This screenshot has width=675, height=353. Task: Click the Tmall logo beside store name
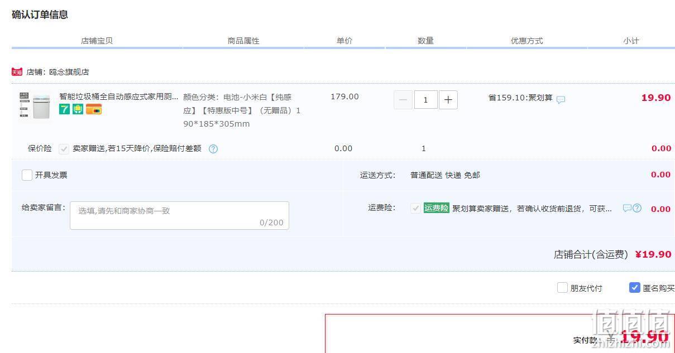coord(17,72)
